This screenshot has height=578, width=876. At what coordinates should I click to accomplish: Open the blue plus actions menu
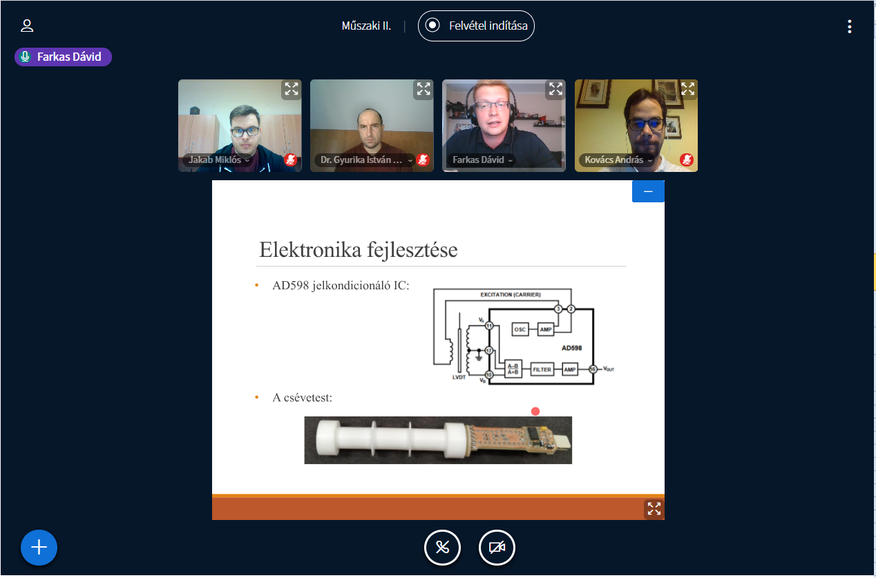[39, 548]
